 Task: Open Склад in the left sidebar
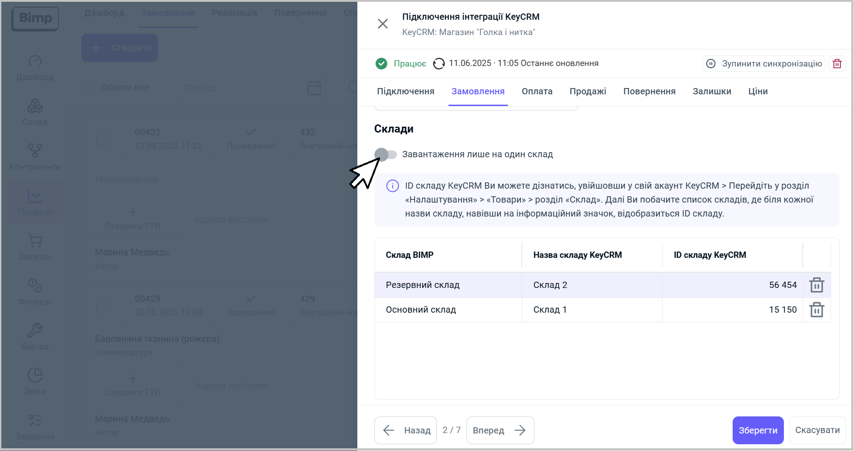coord(35,112)
